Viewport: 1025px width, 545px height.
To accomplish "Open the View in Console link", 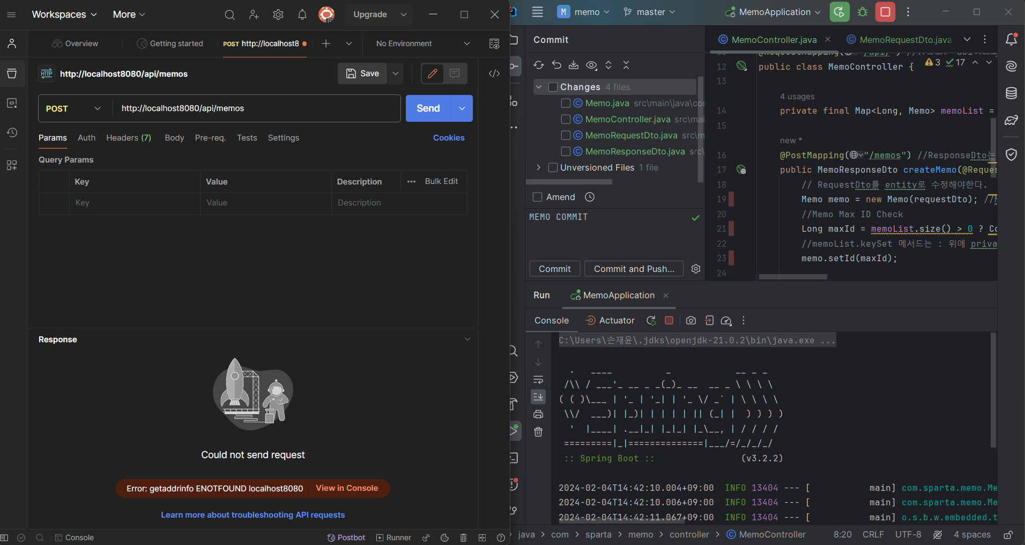I will [347, 488].
